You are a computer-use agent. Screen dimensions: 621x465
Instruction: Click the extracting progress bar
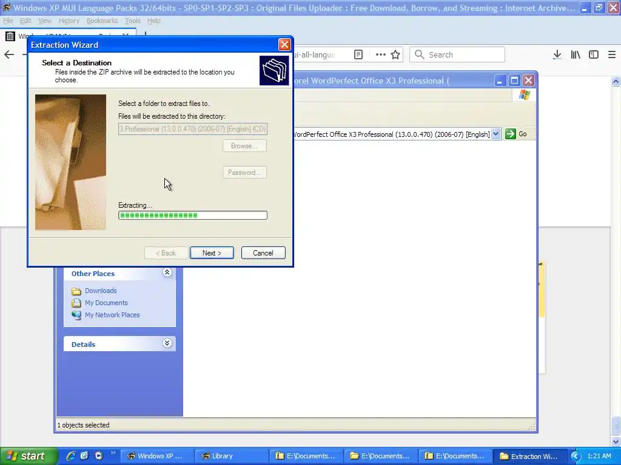(192, 215)
